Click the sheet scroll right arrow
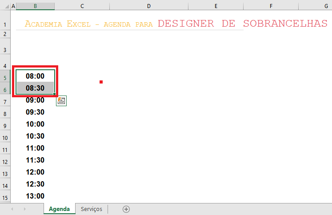Screen dimensions: 332x215 (x=25, y=209)
